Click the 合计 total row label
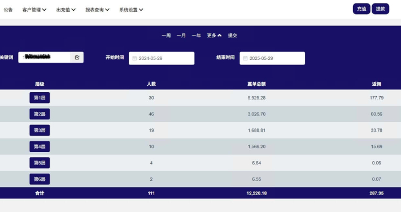This screenshot has height=212, width=401. tap(40, 193)
